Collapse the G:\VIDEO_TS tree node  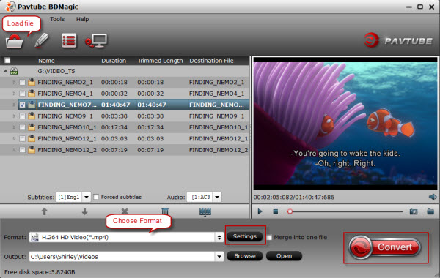5,71
